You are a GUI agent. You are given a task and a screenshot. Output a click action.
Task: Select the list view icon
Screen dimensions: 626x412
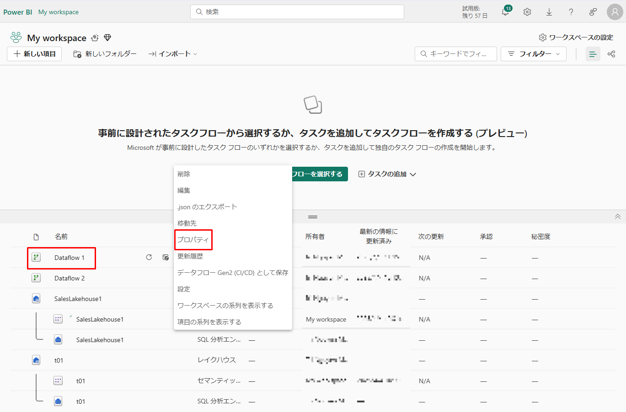(593, 54)
